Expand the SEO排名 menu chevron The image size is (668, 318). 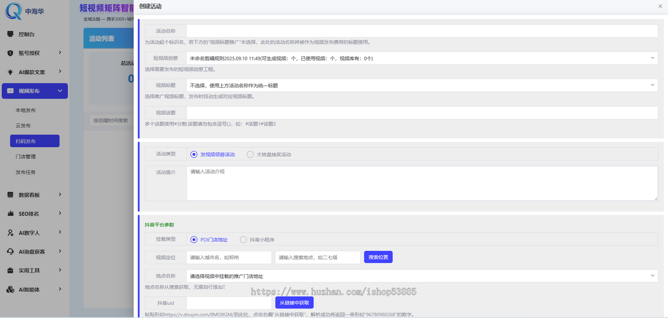[60, 213]
